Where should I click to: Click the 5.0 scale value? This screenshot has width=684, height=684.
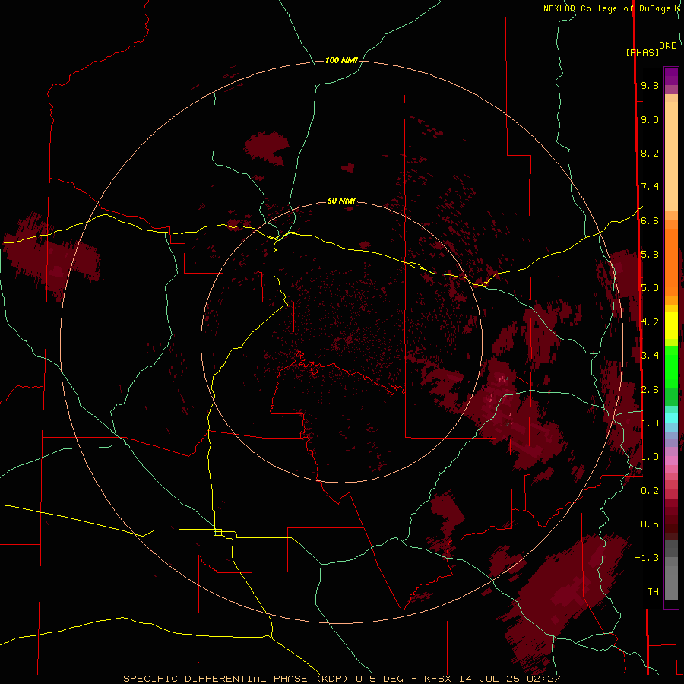pyautogui.click(x=650, y=288)
